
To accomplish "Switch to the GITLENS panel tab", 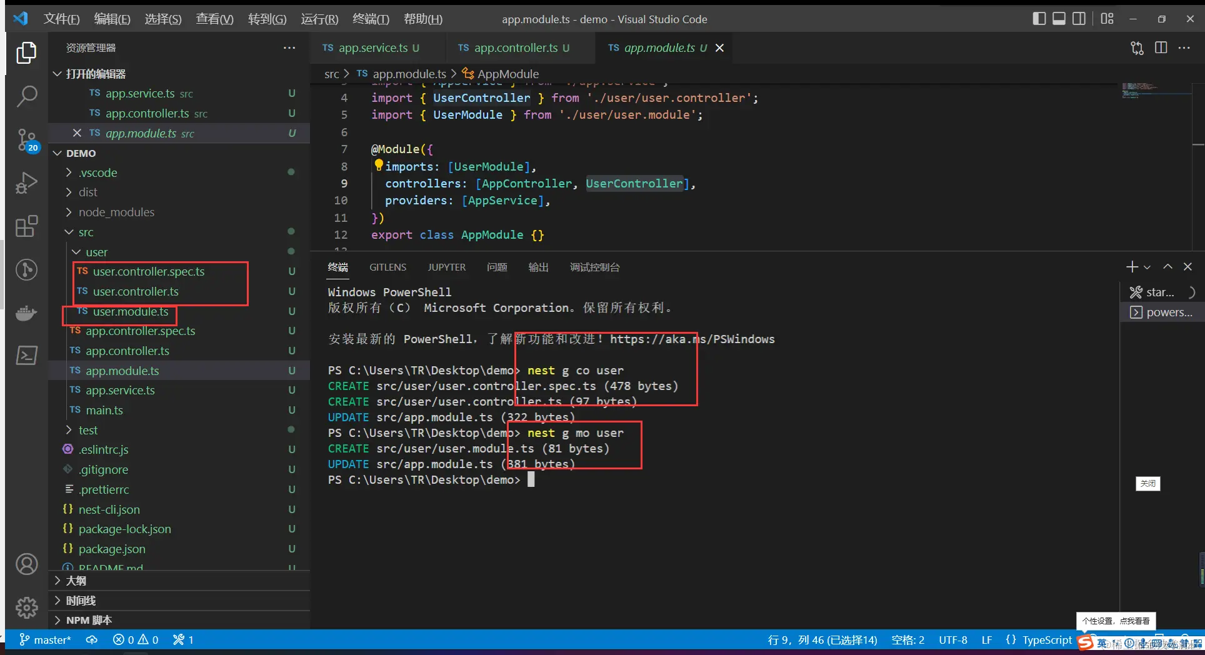I will (x=387, y=267).
